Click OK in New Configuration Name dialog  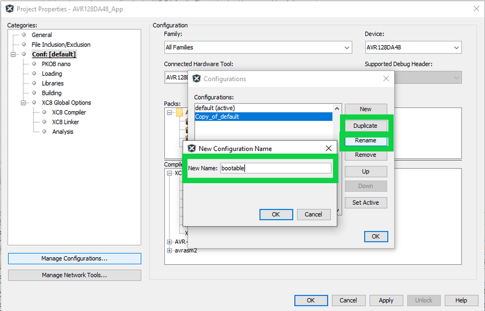coord(276,215)
